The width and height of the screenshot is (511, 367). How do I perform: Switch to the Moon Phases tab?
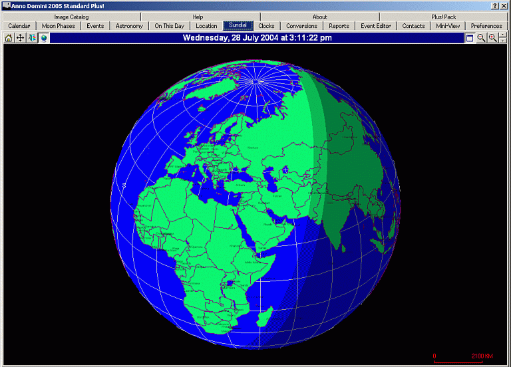(x=59, y=26)
